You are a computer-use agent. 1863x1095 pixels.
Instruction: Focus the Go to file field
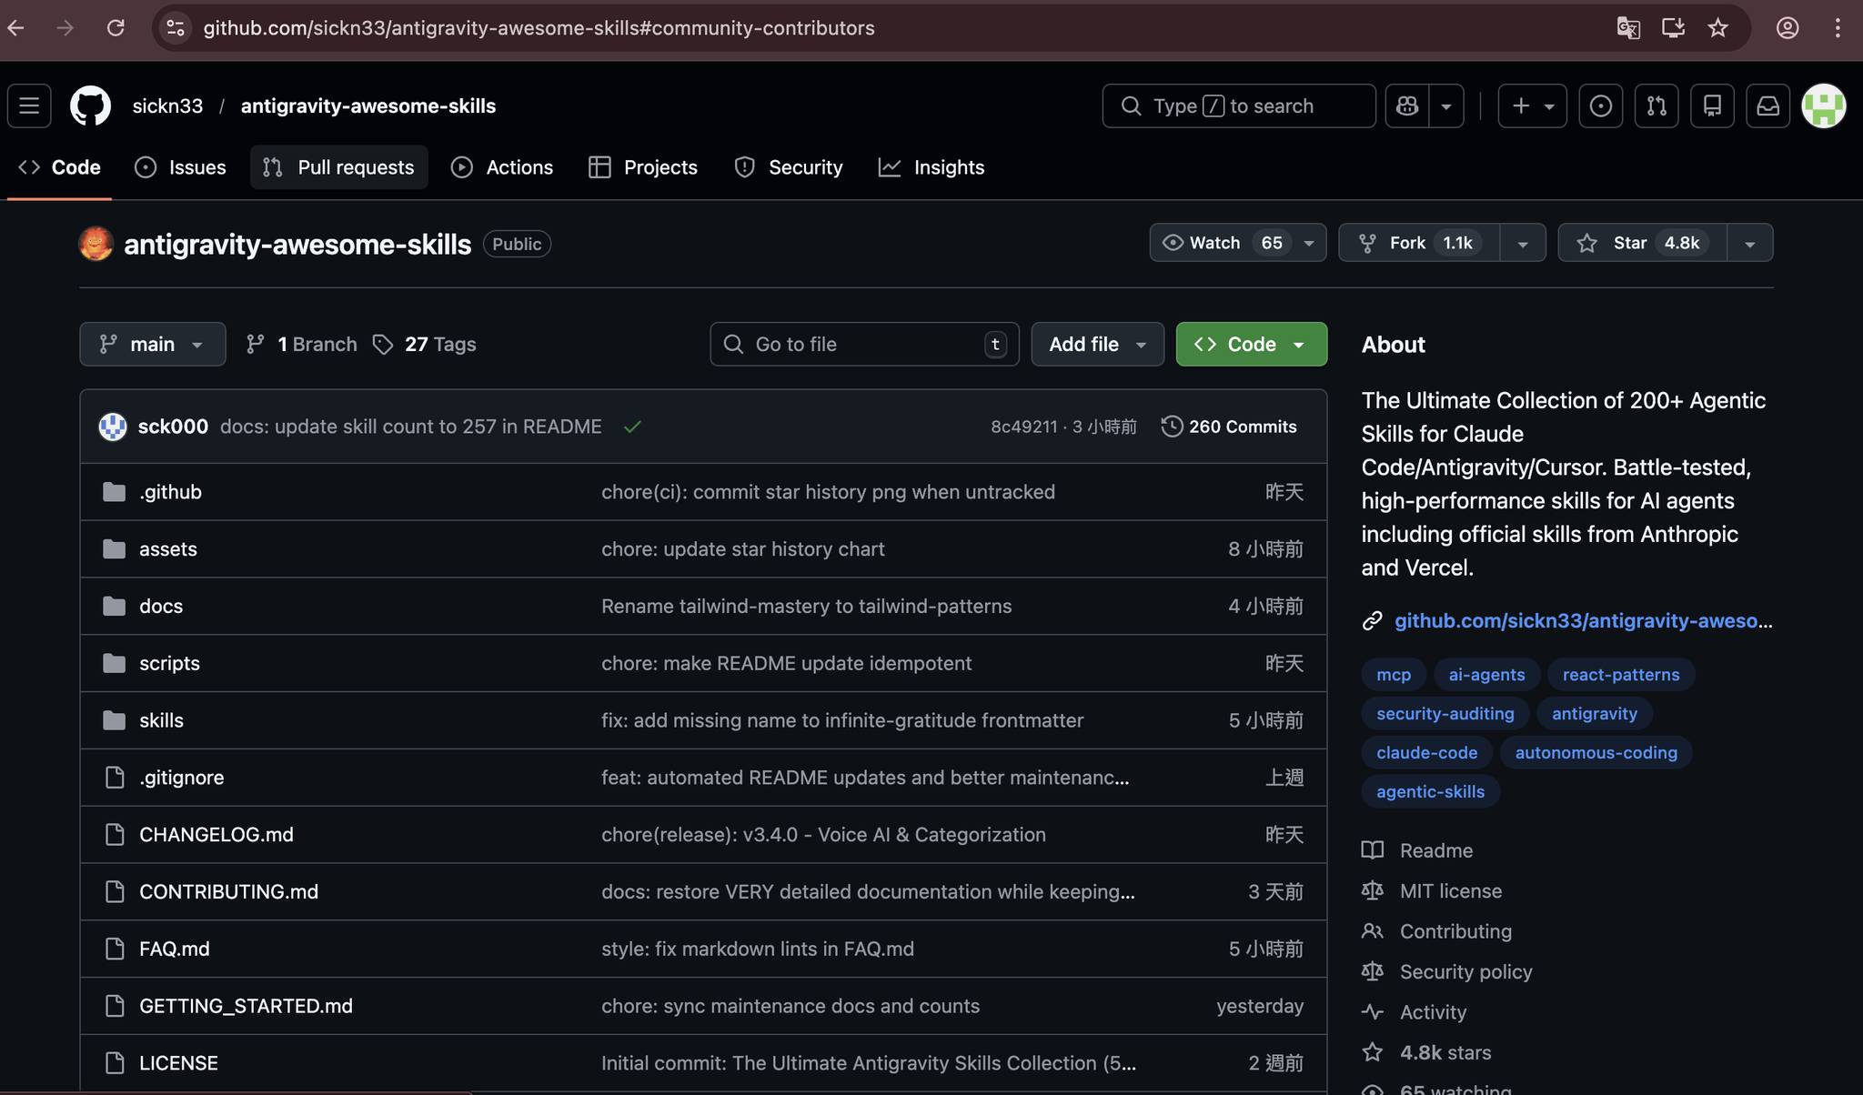point(864,344)
